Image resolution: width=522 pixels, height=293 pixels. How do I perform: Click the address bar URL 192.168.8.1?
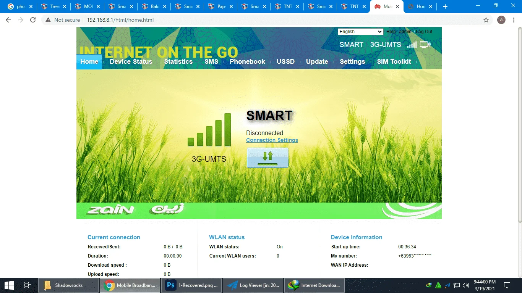tap(120, 20)
